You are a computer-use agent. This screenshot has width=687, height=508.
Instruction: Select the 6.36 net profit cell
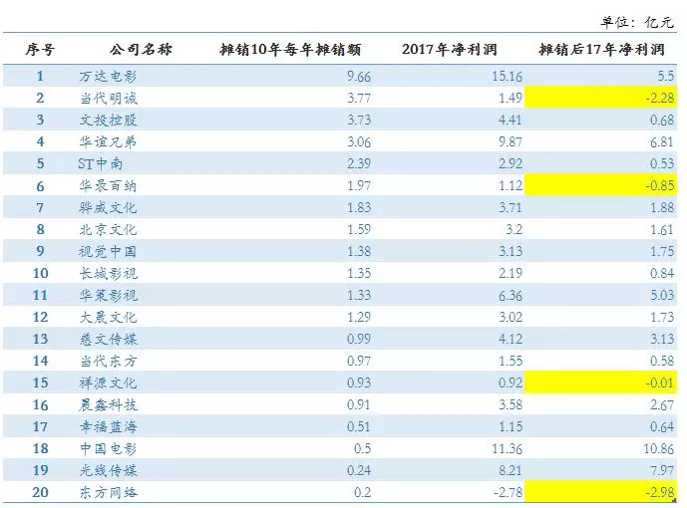[511, 296]
